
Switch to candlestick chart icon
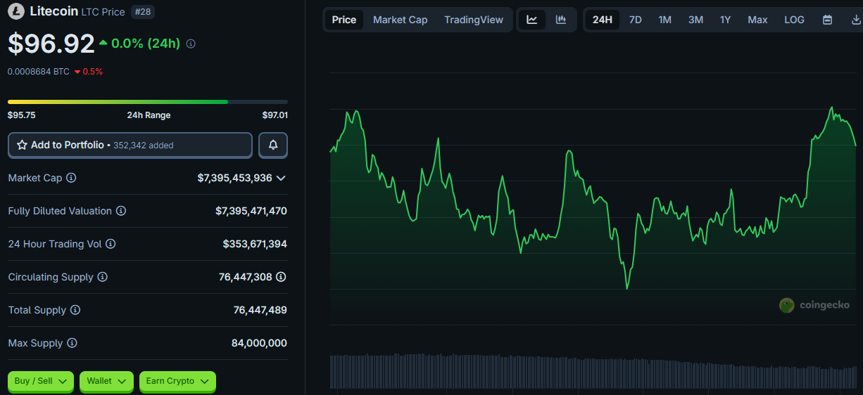[x=561, y=20]
